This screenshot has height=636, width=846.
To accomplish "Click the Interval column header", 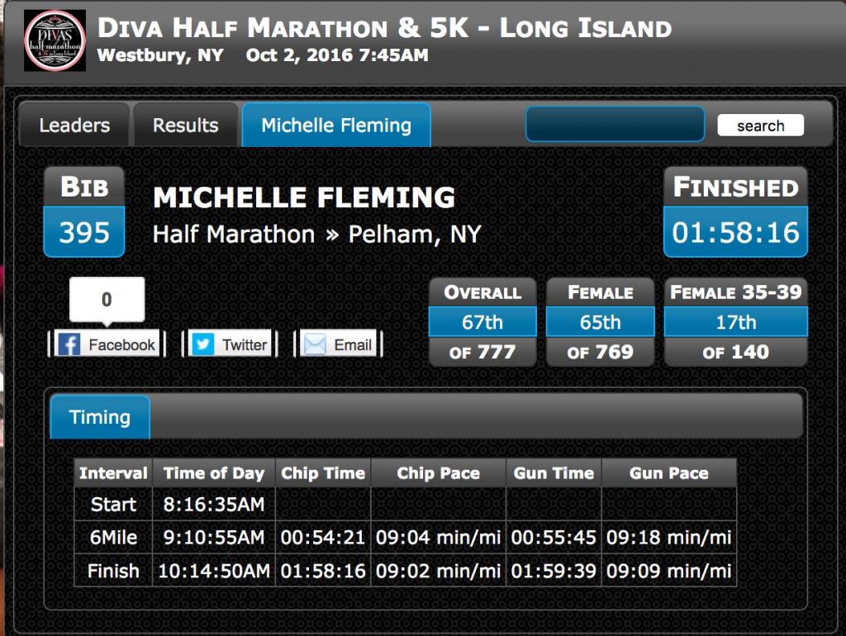I will pos(113,473).
